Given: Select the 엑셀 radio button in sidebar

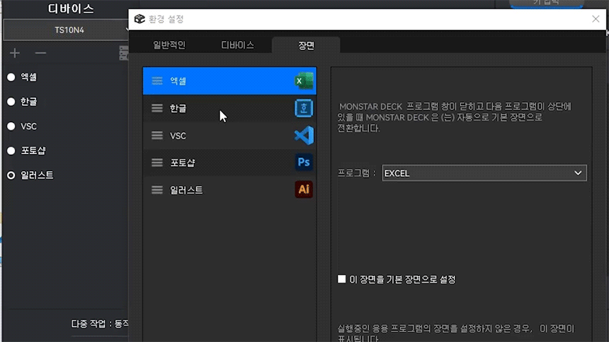Looking at the screenshot, I should (11, 77).
